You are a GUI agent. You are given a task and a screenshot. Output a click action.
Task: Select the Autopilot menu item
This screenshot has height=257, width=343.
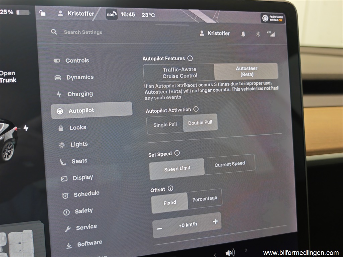click(91, 110)
